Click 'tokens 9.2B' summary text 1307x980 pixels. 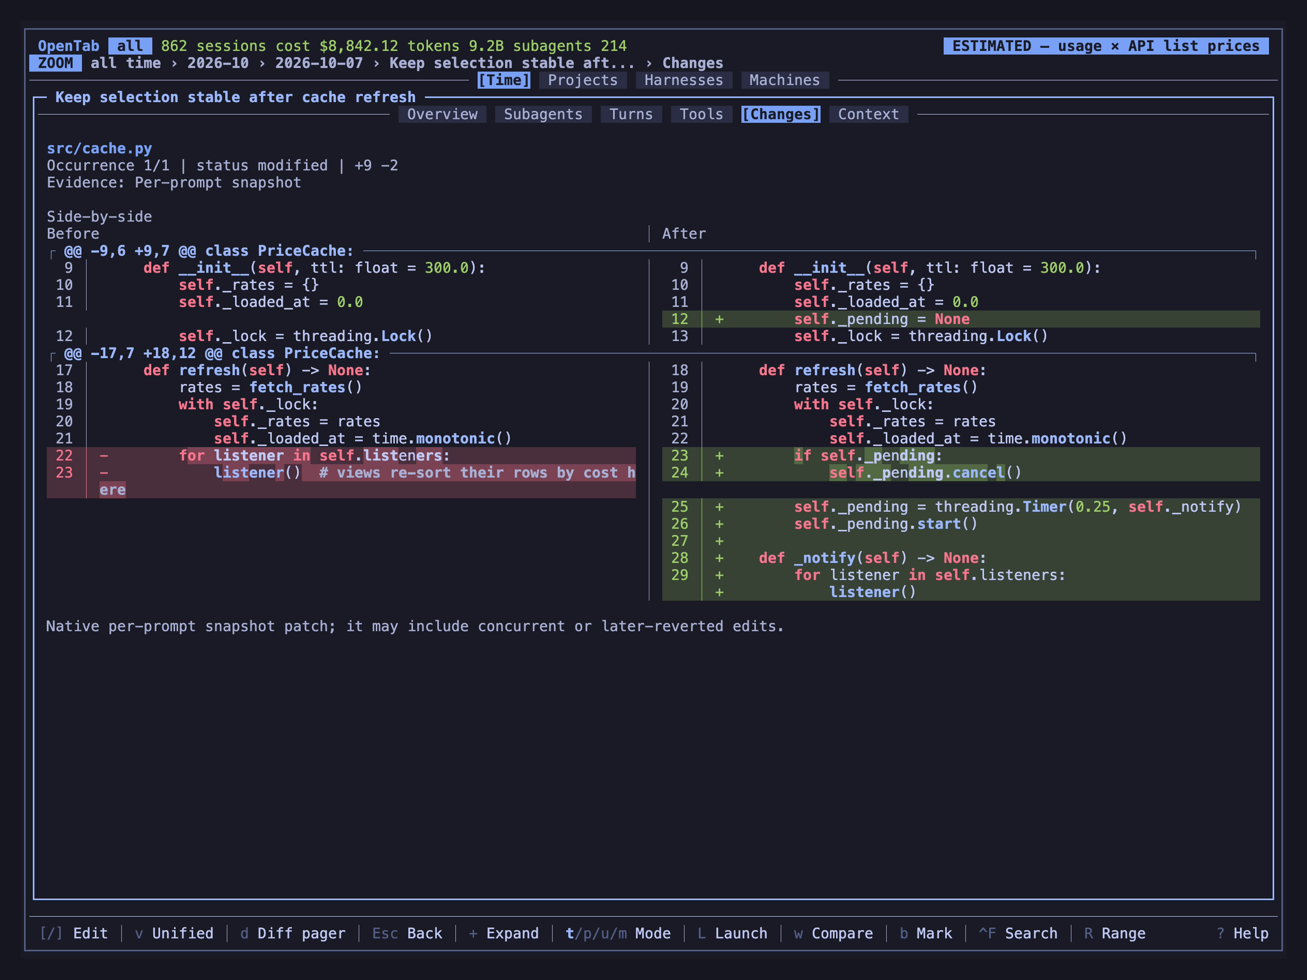tap(455, 46)
